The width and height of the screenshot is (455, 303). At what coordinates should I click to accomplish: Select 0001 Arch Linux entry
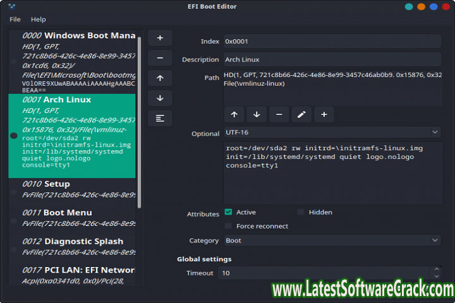click(72, 136)
